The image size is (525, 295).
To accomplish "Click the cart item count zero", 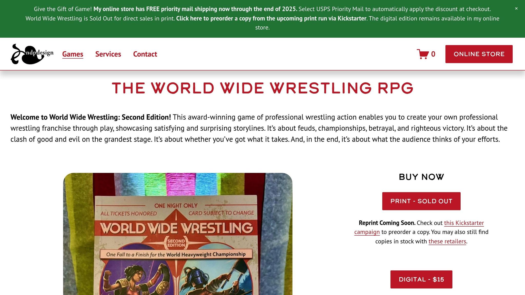I will 433,54.
